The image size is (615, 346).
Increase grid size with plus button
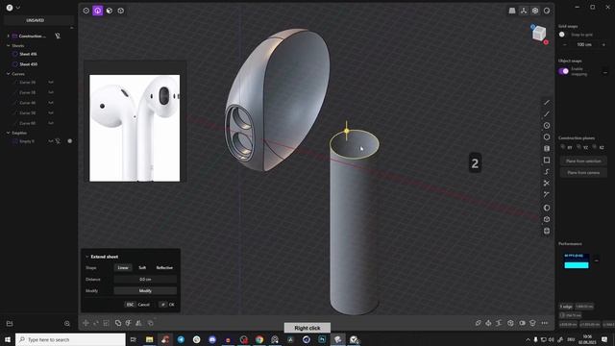[604, 45]
